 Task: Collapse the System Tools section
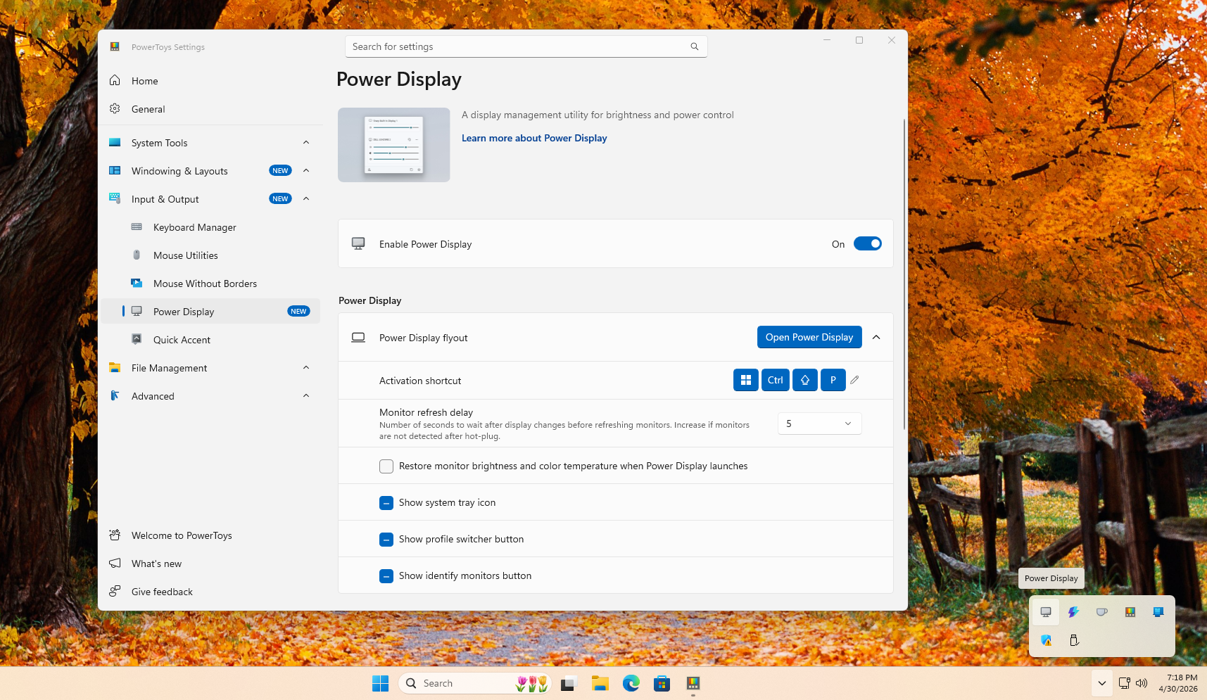306,143
